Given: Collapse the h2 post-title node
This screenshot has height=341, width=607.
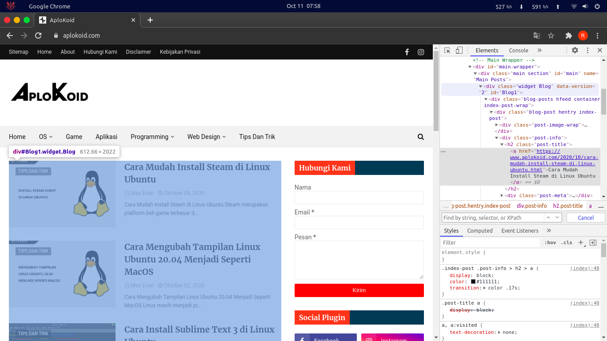Looking at the screenshot, I should click(502, 145).
